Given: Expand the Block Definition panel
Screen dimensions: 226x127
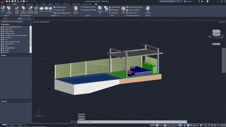Looking at the screenshot, I should coord(26,16).
